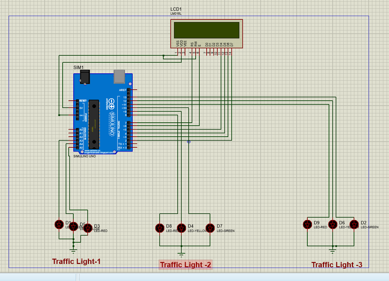Click the ground symbol under Traffic Light-3 LEDs
This screenshot has width=389, height=281.
click(333, 251)
